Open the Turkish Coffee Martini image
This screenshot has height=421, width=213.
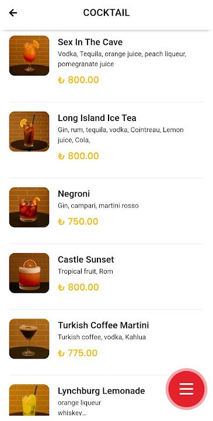click(29, 339)
